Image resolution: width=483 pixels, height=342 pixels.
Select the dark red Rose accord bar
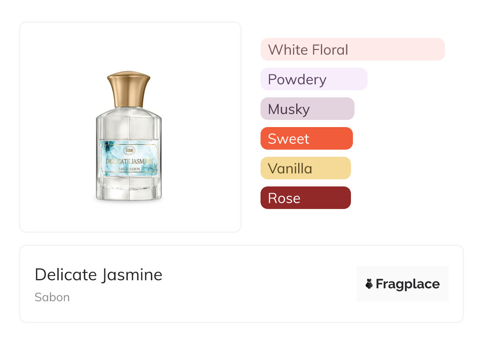click(305, 198)
